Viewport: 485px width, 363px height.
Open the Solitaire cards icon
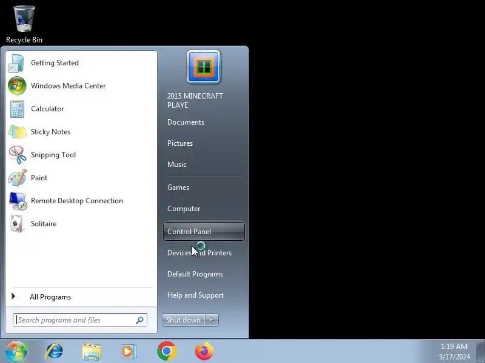click(17, 224)
